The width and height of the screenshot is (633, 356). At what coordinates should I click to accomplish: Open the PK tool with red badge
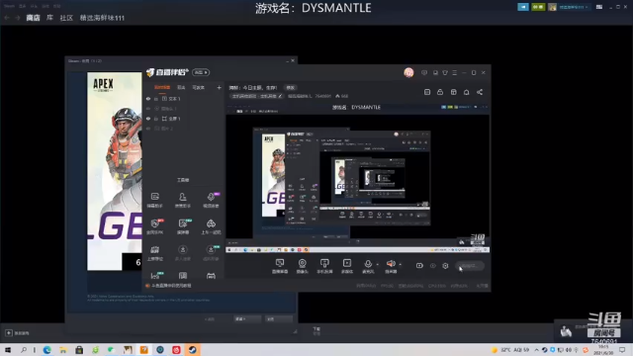154,226
